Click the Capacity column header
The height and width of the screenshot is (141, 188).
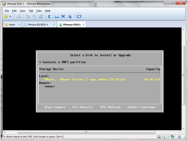point(153,69)
